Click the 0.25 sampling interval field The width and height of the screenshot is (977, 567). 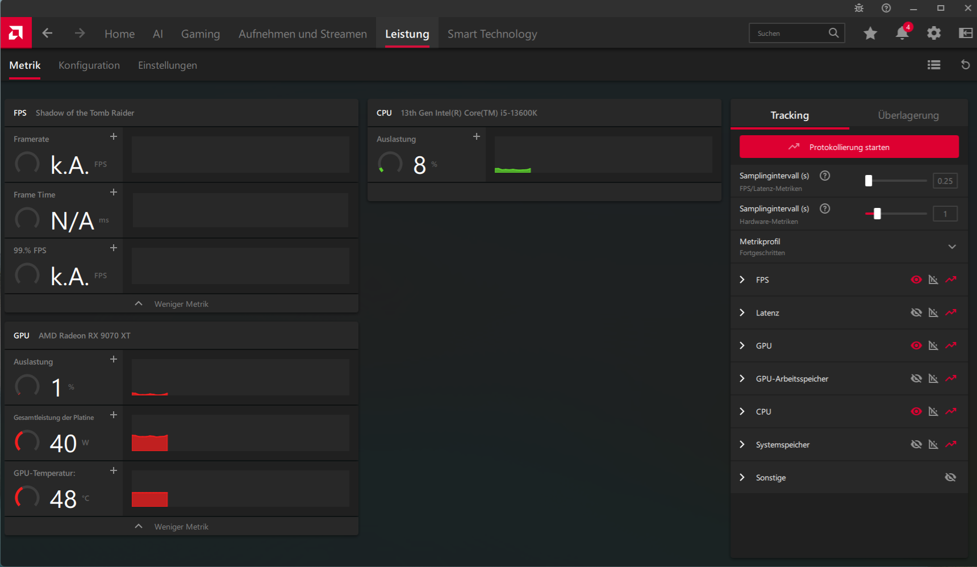pos(945,181)
